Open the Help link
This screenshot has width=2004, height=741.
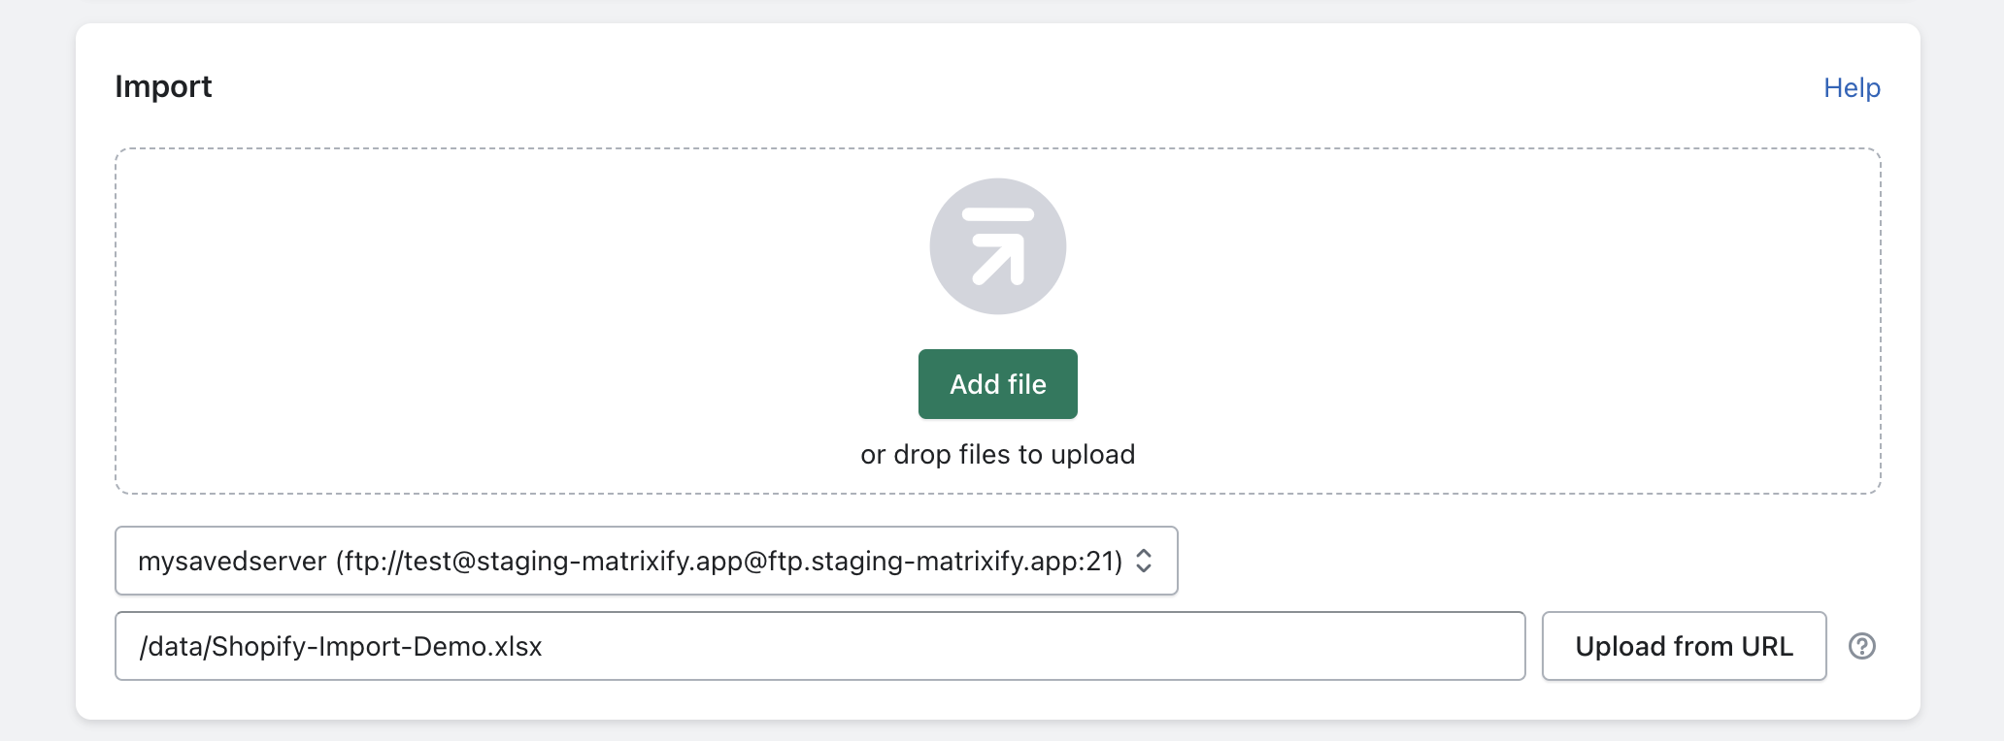coord(1852,88)
